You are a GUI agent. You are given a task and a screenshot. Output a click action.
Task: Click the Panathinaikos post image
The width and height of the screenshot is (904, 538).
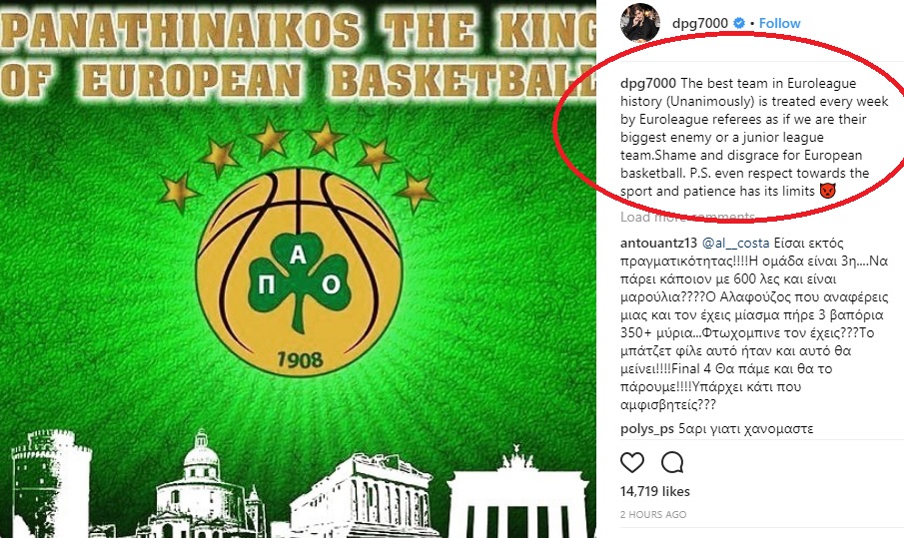coord(298,269)
